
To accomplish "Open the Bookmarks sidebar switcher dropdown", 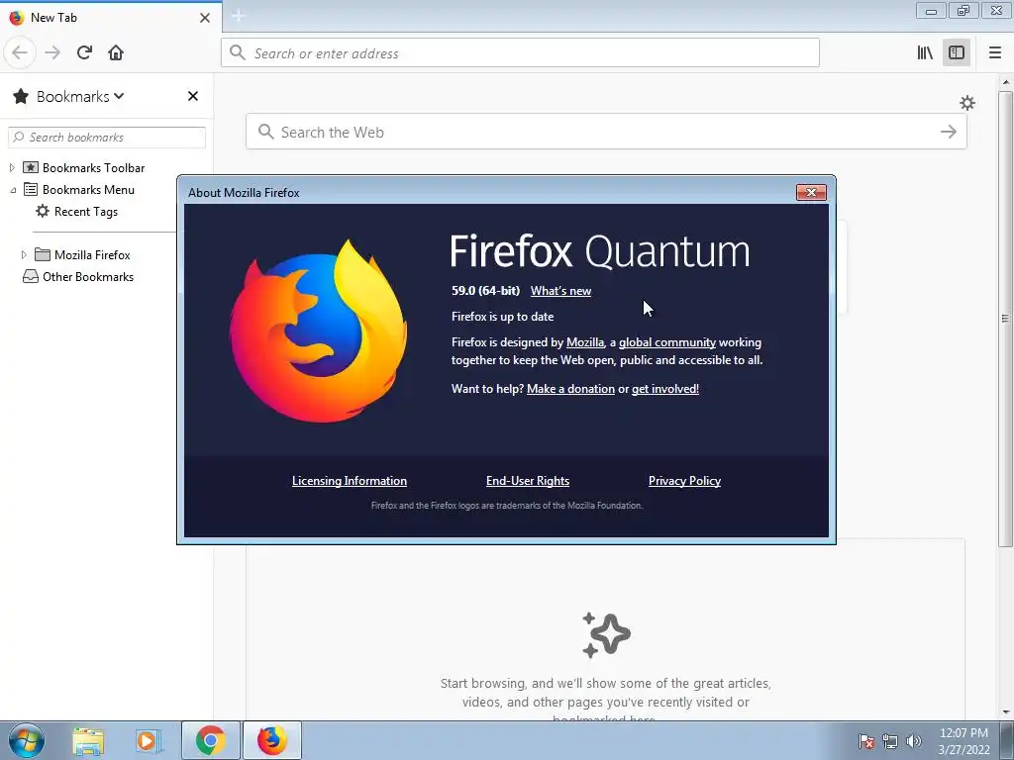I will 80,96.
